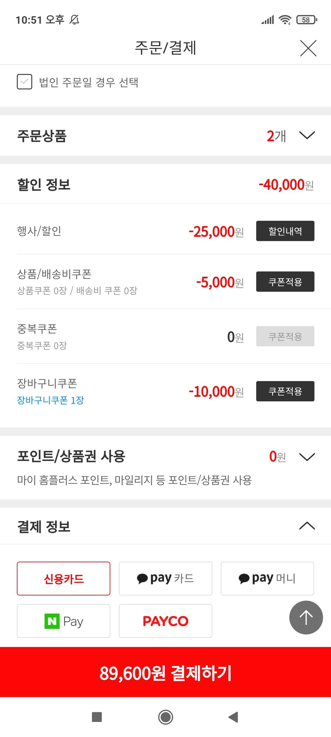331x737 pixels.
Task: Select N Pay payment method
Action: click(x=64, y=621)
